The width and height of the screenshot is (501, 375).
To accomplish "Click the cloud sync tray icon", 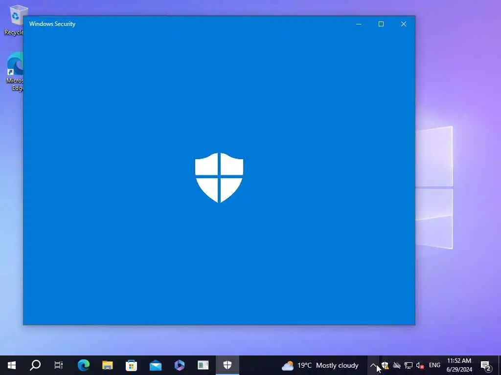I will tap(397, 365).
